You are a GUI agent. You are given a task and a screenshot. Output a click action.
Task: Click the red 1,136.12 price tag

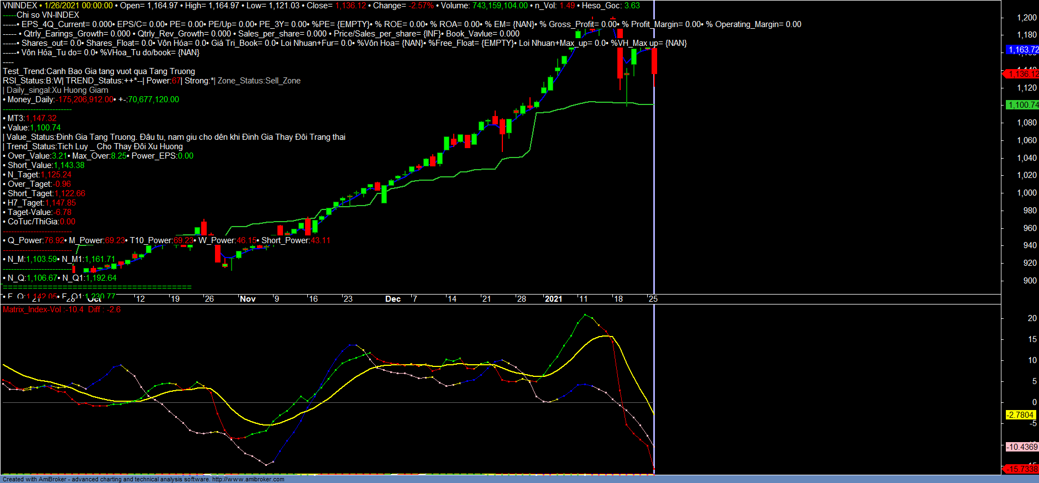click(1021, 74)
